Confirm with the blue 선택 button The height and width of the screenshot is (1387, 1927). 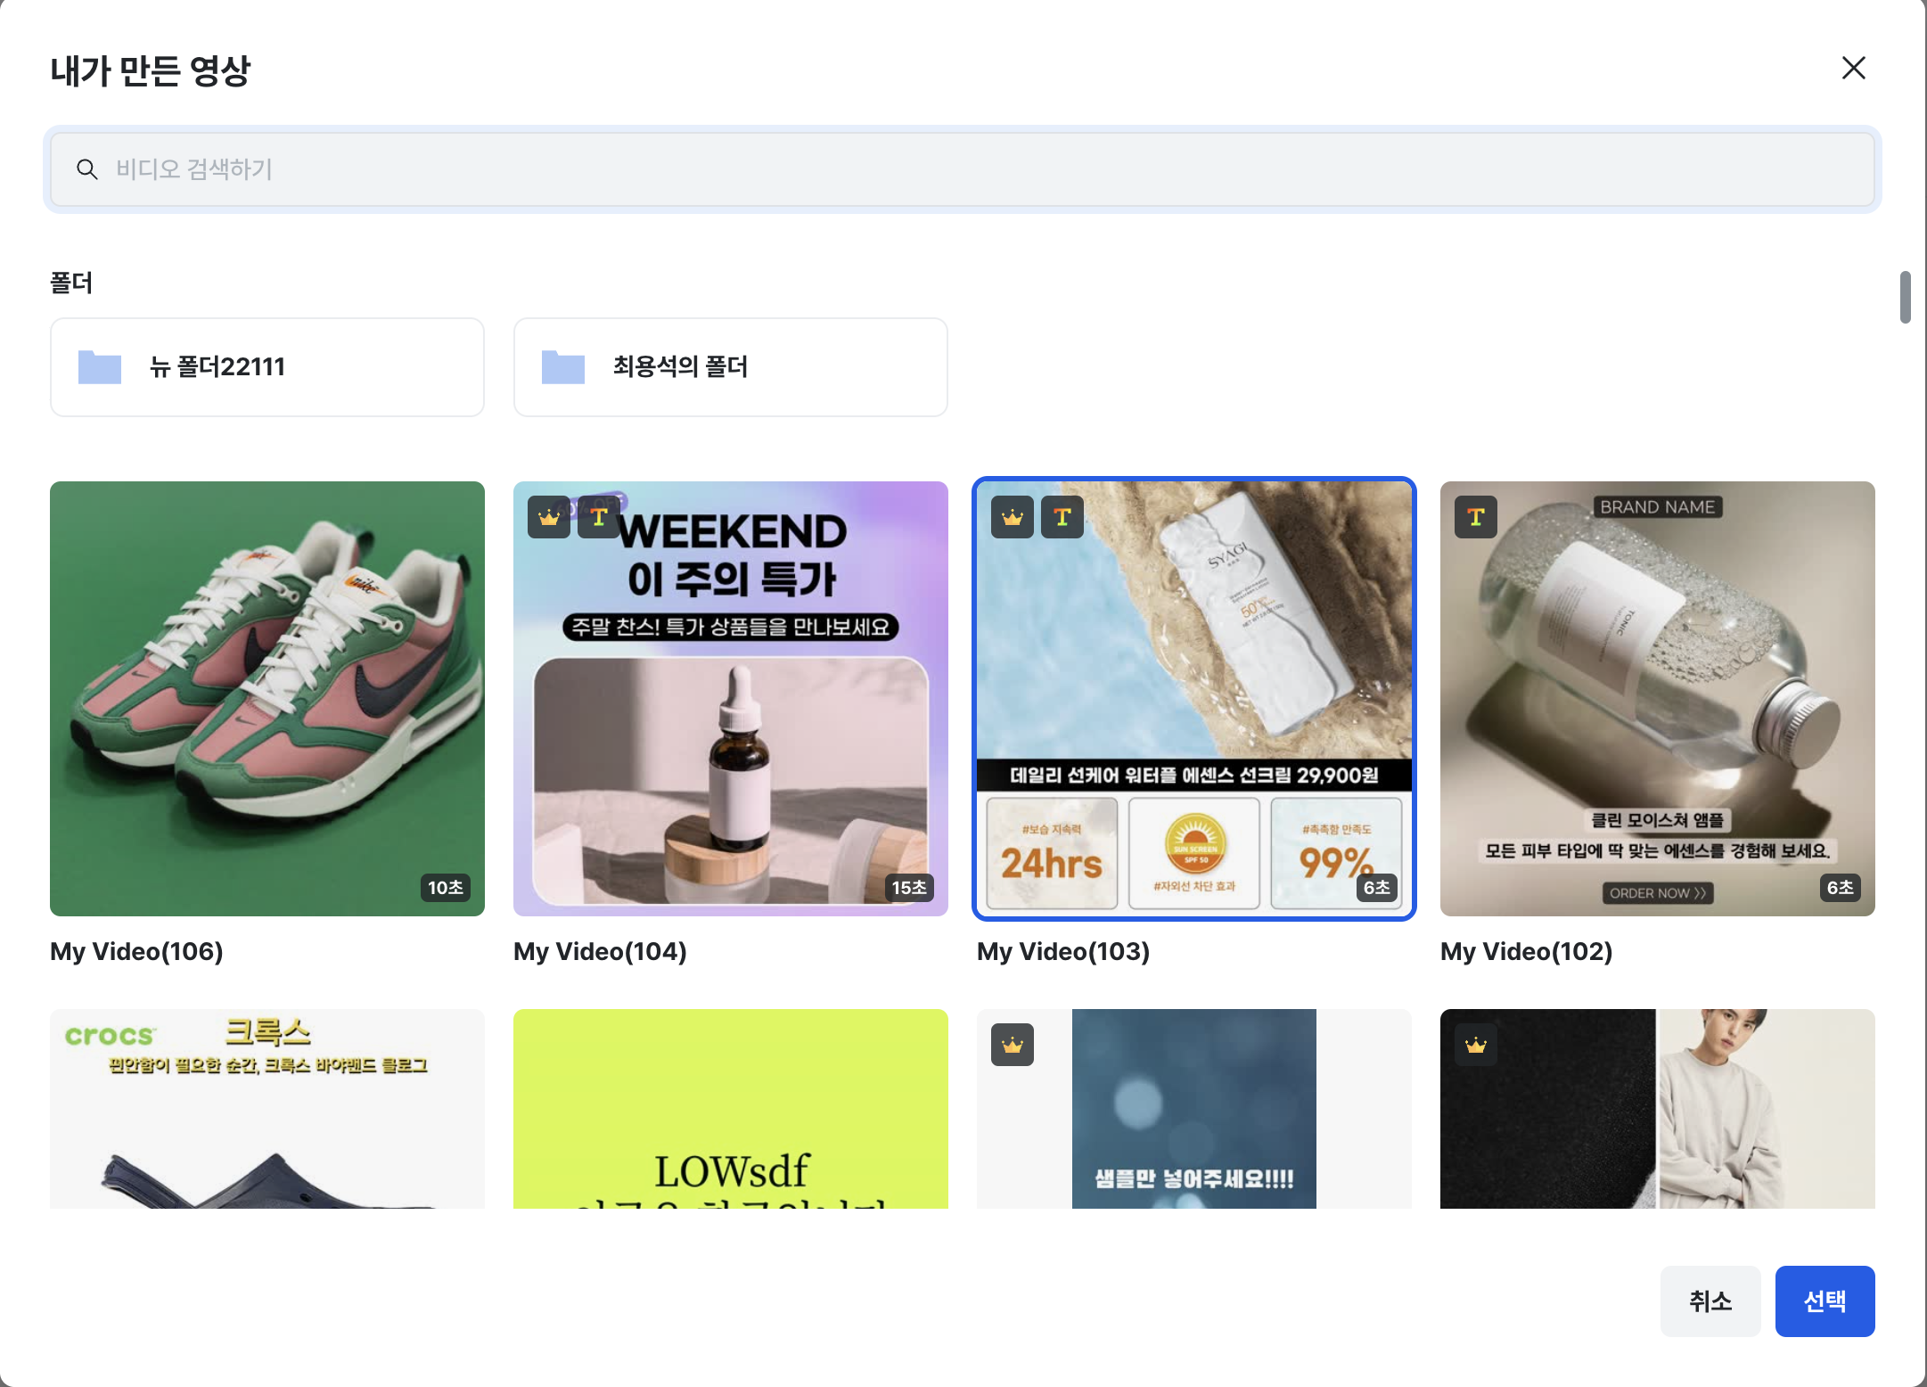[1825, 1301]
